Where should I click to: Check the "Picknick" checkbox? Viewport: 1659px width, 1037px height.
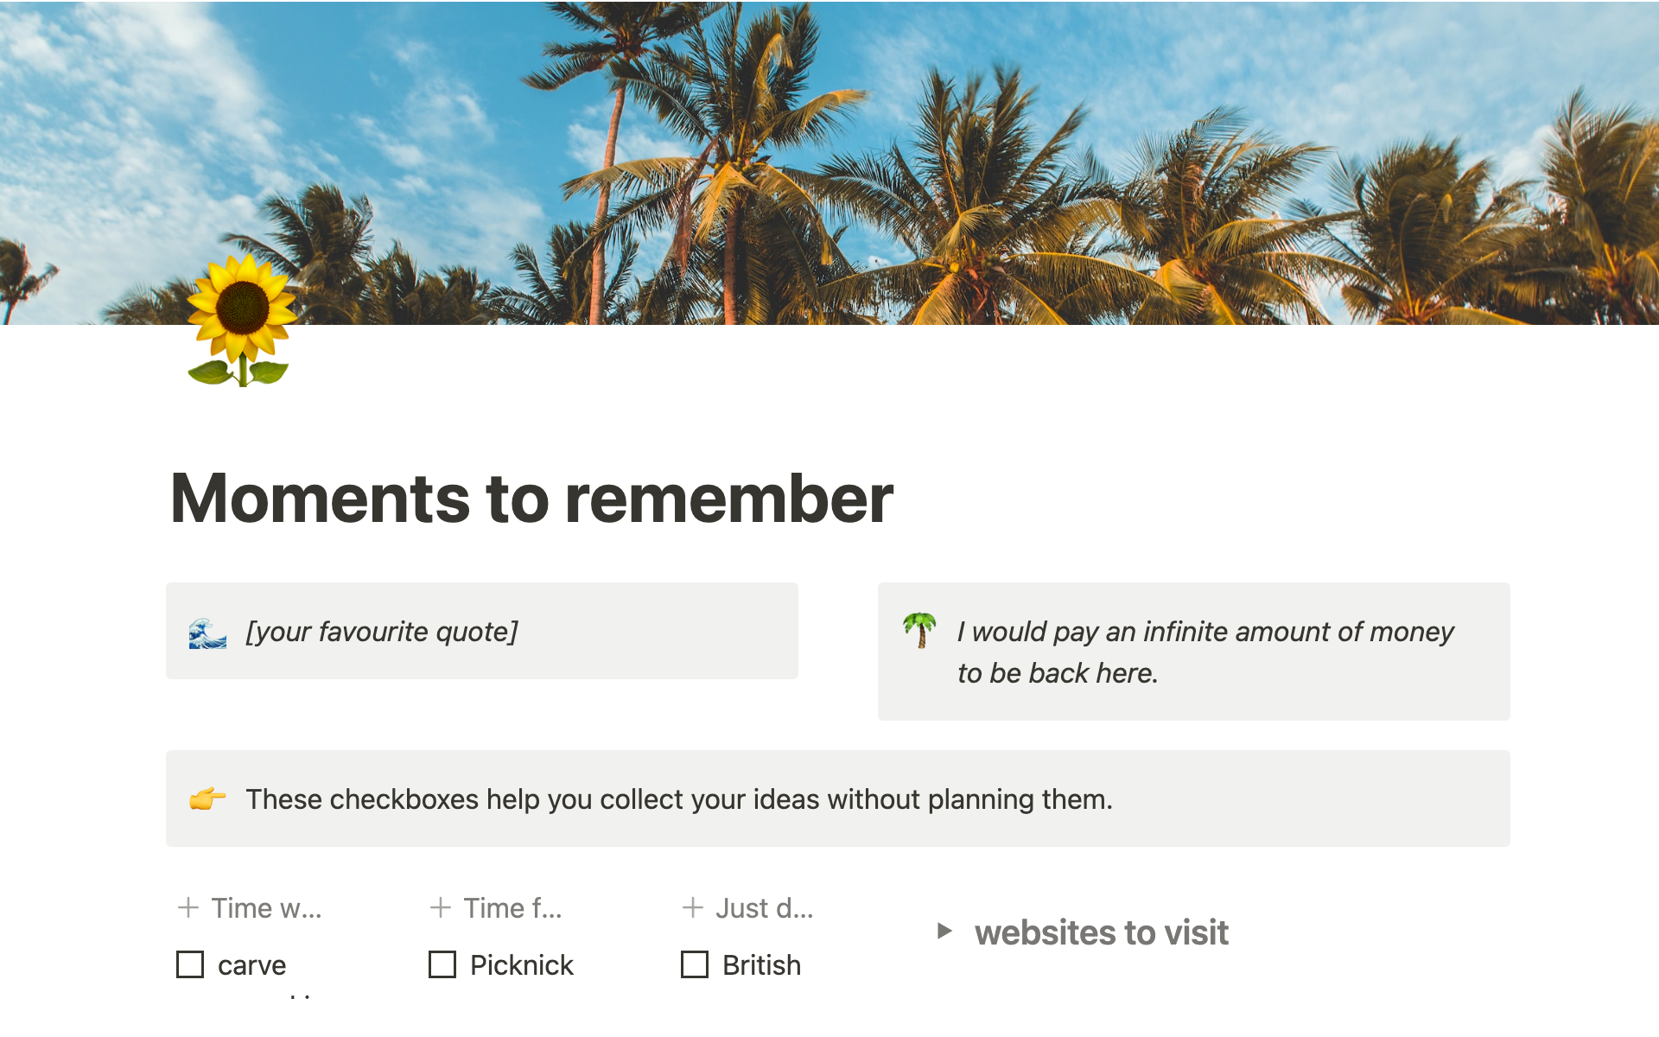coord(442,964)
